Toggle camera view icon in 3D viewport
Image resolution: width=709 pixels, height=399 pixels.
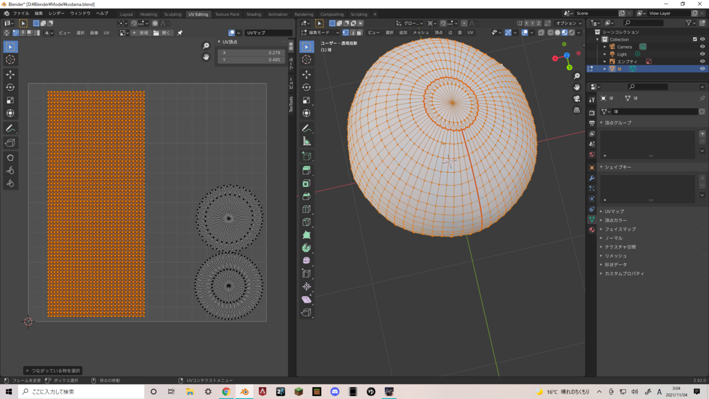577,99
